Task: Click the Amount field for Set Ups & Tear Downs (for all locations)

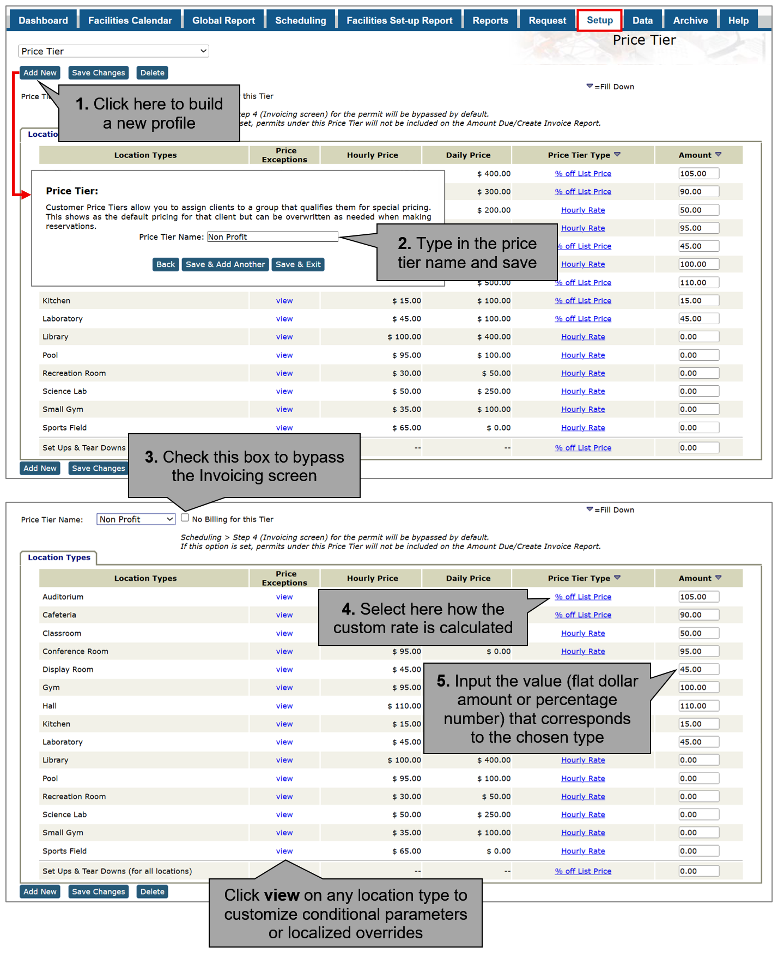Action: 698,871
